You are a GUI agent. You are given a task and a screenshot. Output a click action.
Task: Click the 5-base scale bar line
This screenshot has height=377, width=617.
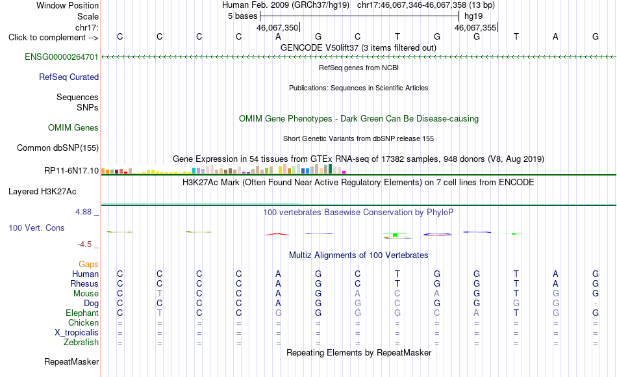359,16
